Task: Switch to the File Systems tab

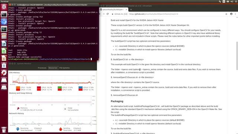Action: click(x=64, y=68)
